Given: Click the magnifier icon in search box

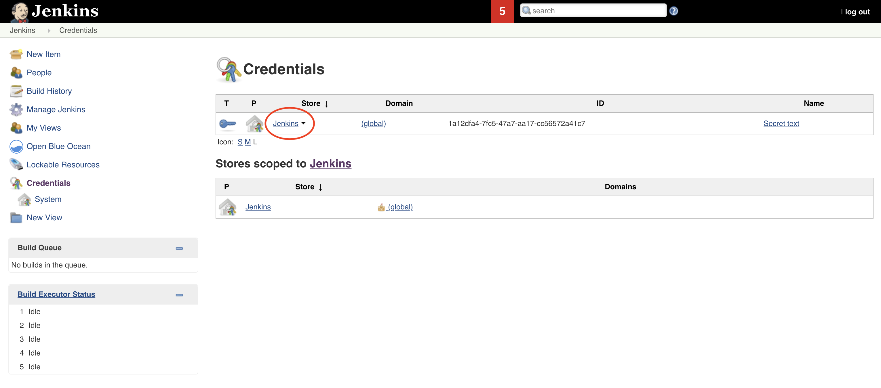Looking at the screenshot, I should tap(526, 11).
